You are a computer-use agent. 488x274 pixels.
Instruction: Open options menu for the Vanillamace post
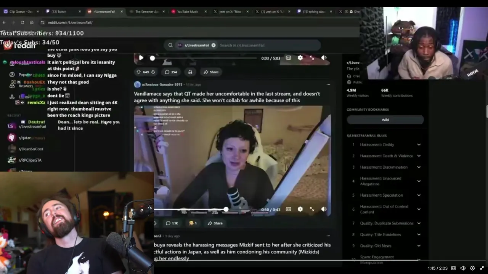[328, 84]
